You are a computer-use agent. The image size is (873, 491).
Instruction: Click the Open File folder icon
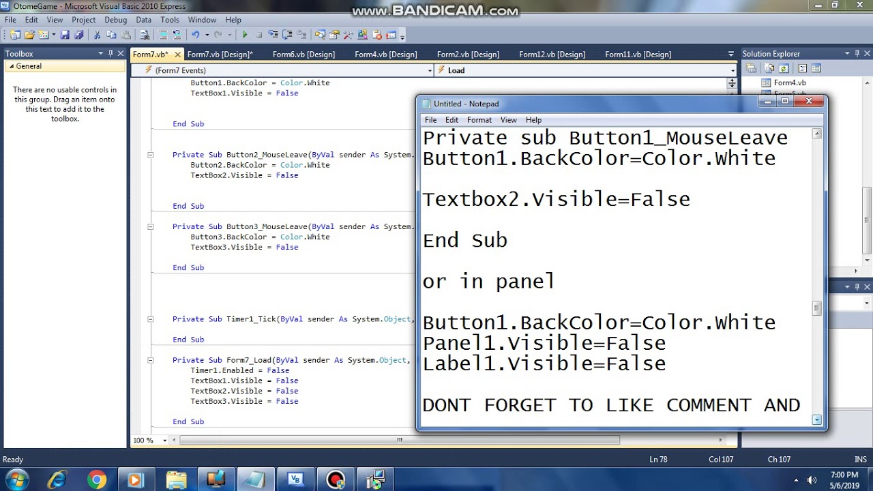tap(29, 35)
